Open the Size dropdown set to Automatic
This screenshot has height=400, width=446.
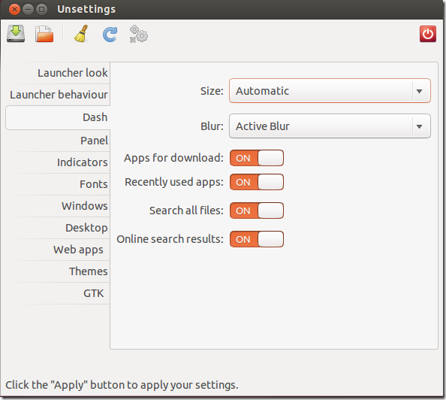(x=330, y=91)
